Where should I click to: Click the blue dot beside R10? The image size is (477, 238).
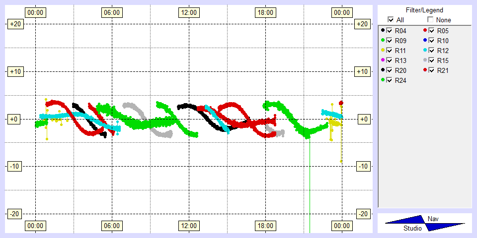click(425, 41)
